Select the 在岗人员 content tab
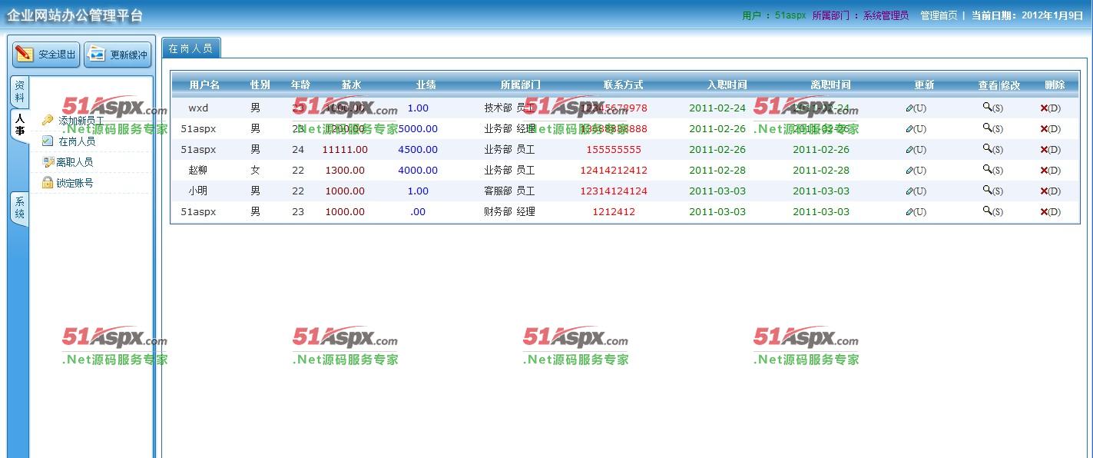Screen dimensions: 1093x458 190,48
